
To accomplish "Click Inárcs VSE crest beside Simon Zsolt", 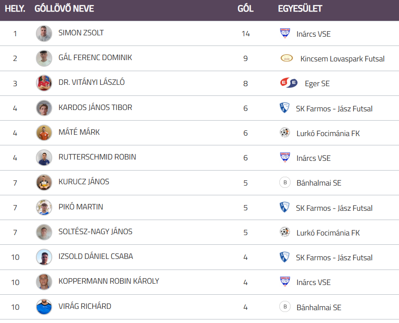I will [x=285, y=34].
